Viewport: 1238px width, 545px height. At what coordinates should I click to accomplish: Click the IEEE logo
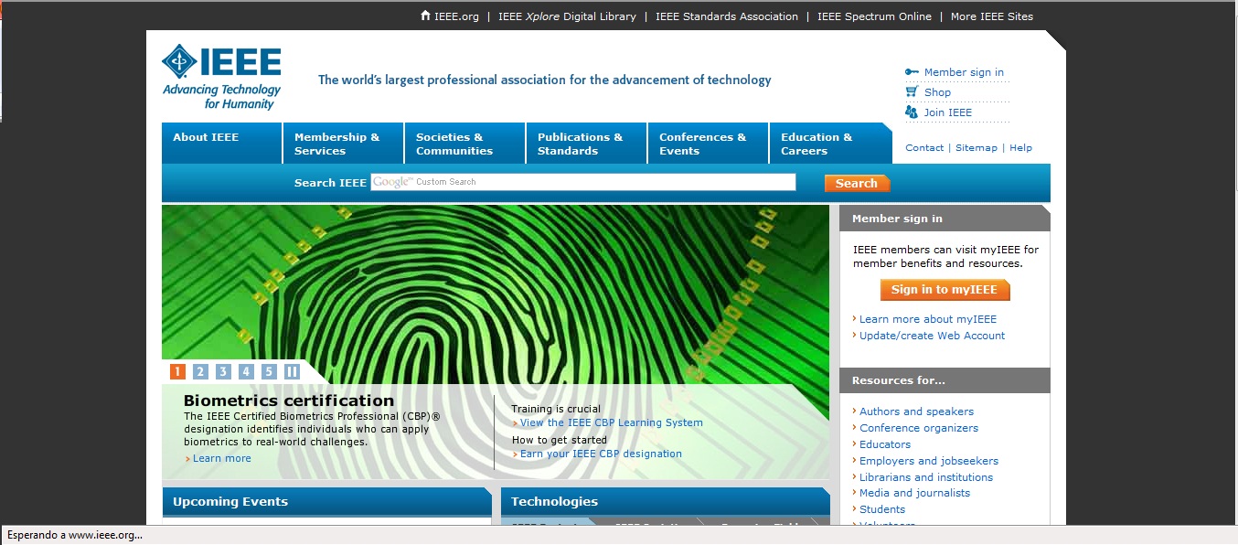click(x=221, y=77)
